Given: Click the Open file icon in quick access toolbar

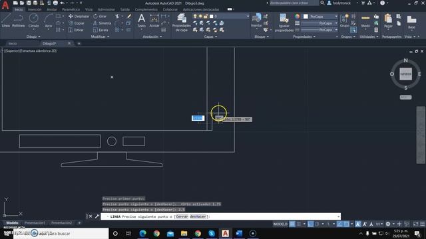Looking at the screenshot, I should (x=22, y=3).
